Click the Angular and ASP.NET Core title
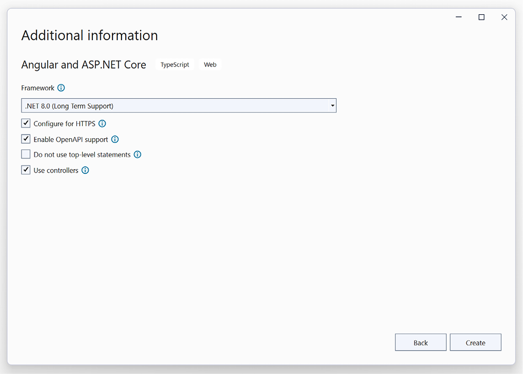This screenshot has height=374, width=523. point(84,65)
